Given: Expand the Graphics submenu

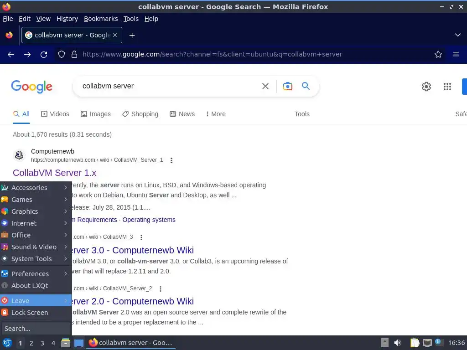Looking at the screenshot, I should [36, 211].
